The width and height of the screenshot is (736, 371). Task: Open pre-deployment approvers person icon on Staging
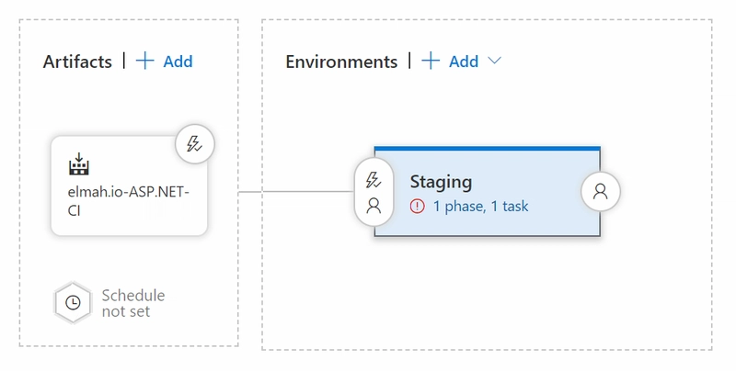point(374,206)
